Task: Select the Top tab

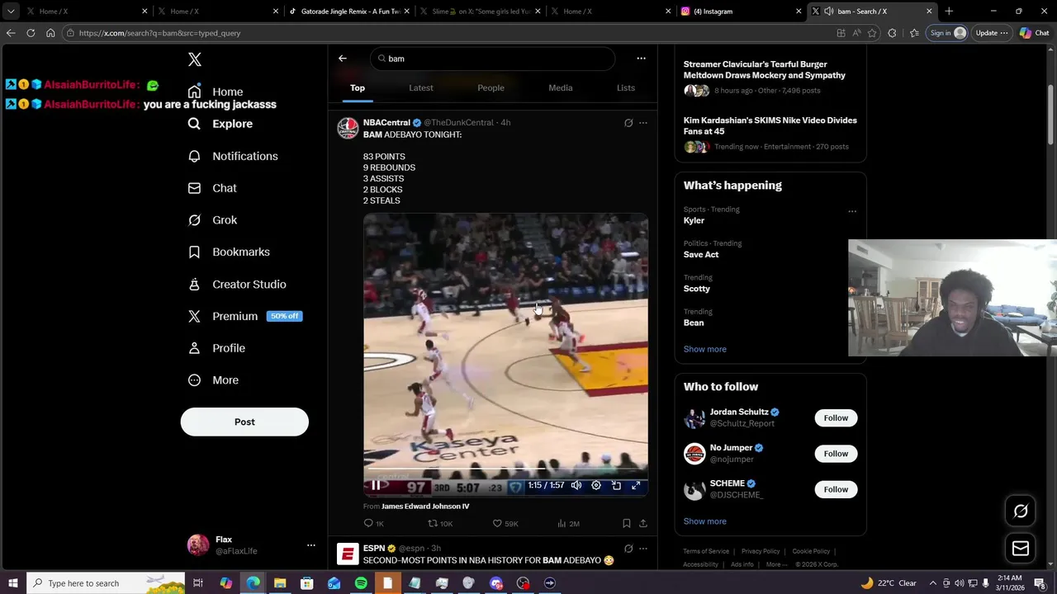Action: point(358,87)
